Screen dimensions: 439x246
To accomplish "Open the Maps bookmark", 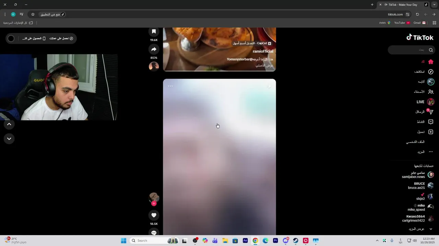I will pyautogui.click(x=385, y=23).
